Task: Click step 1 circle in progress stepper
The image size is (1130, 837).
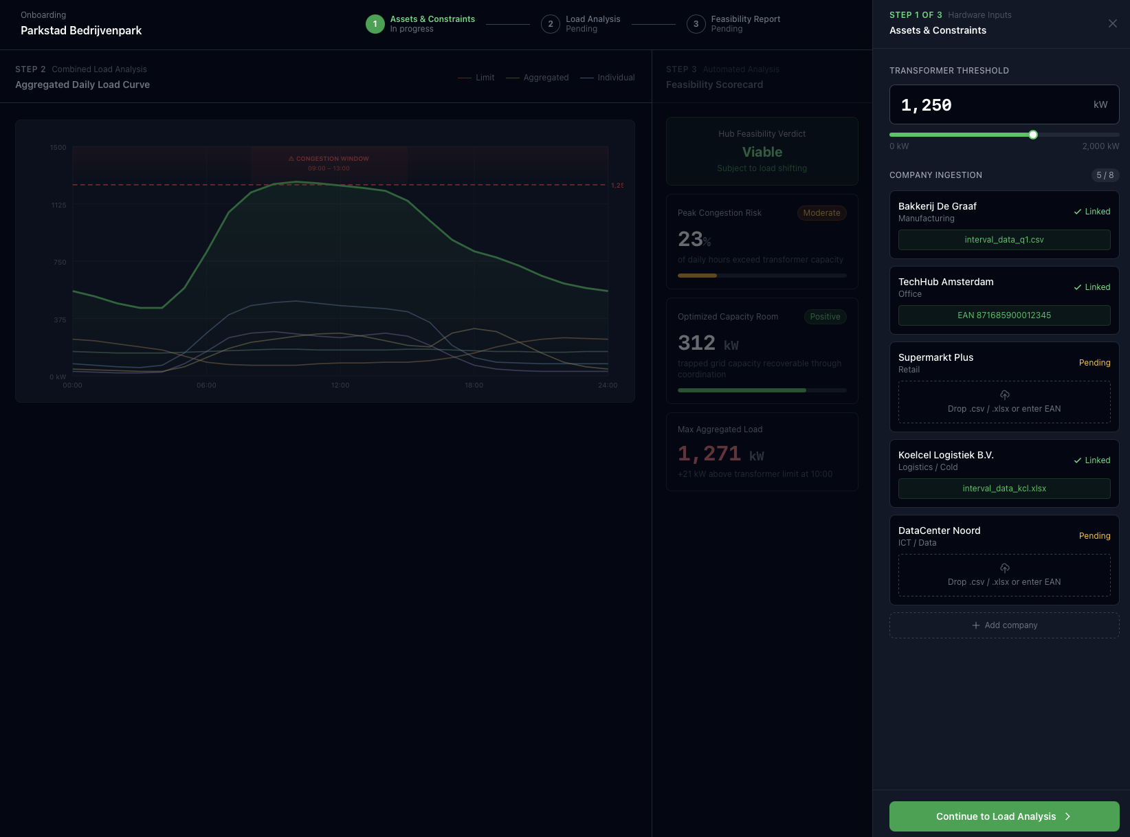Action: tap(375, 24)
